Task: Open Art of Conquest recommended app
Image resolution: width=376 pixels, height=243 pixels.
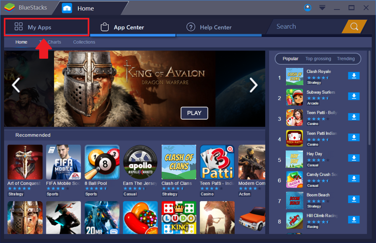Action: pos(25,162)
